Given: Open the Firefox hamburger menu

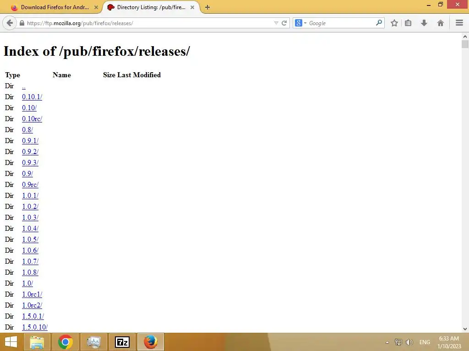Looking at the screenshot, I should pos(459,23).
